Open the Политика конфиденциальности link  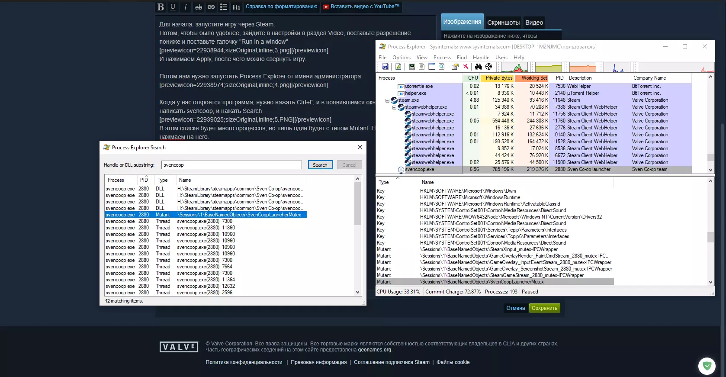(244, 362)
